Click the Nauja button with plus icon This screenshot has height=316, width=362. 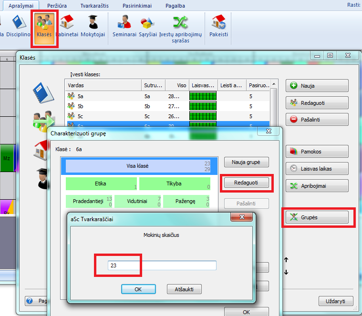tap(317, 86)
